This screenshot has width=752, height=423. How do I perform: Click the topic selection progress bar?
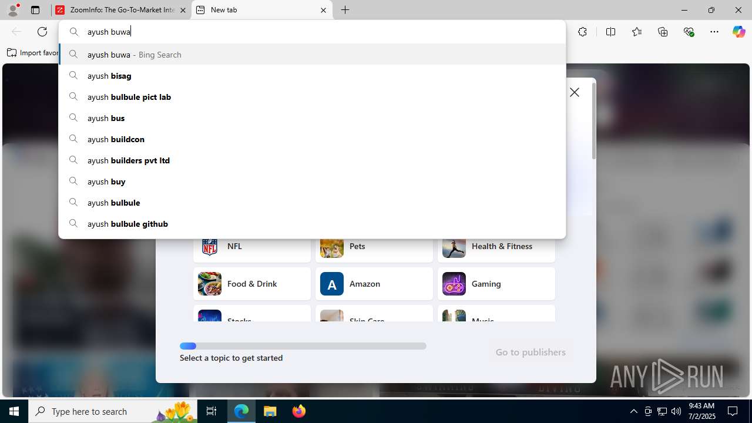pos(303,346)
